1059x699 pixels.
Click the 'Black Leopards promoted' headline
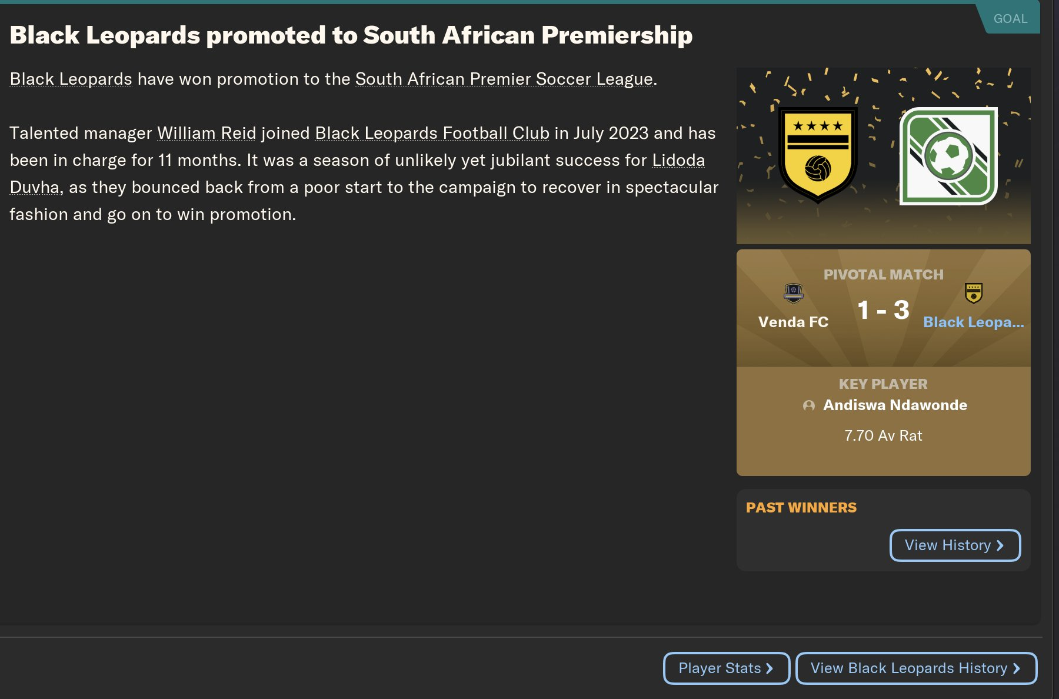(x=351, y=35)
